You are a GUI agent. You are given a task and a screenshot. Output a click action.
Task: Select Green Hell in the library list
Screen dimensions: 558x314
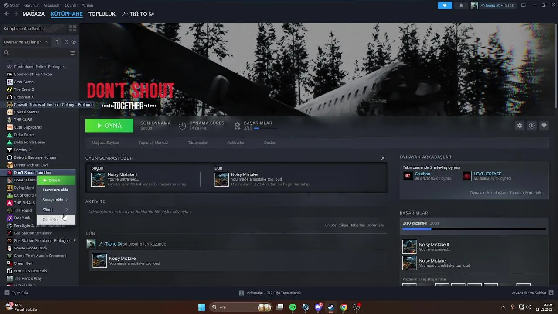pyautogui.click(x=23, y=263)
